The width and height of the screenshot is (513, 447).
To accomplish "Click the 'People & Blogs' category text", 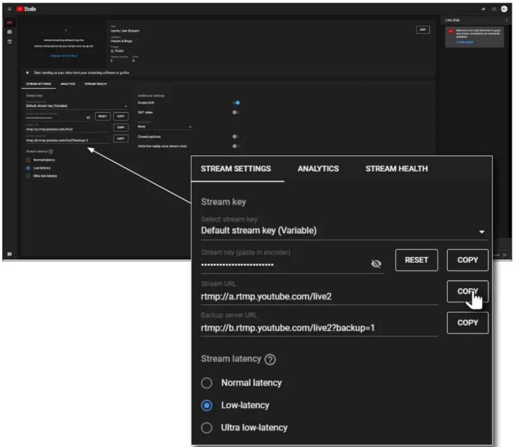I will click(121, 41).
